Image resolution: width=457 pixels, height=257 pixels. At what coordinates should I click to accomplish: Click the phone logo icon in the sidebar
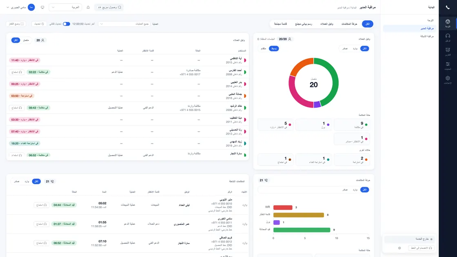point(448,7)
